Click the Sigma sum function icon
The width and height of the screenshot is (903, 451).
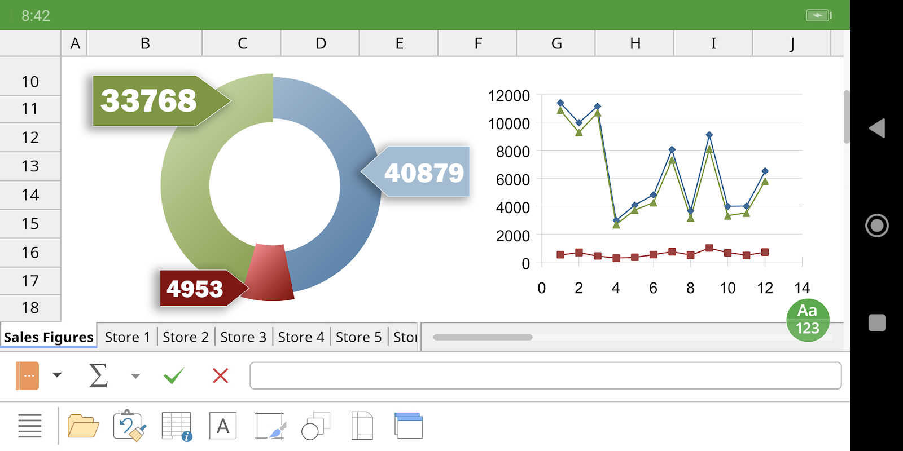[98, 375]
